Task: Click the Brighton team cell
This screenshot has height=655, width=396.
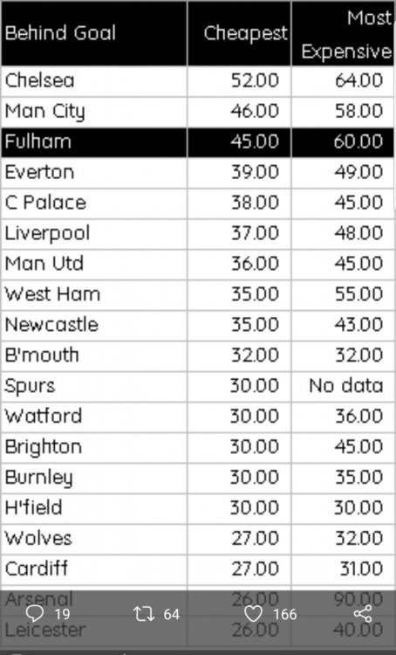Action: pos(94,447)
